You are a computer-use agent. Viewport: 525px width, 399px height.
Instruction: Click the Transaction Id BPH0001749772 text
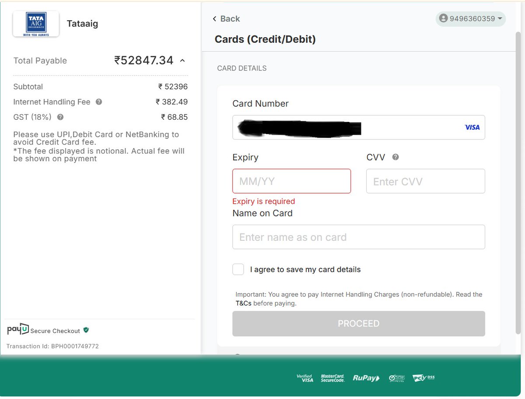click(52, 346)
